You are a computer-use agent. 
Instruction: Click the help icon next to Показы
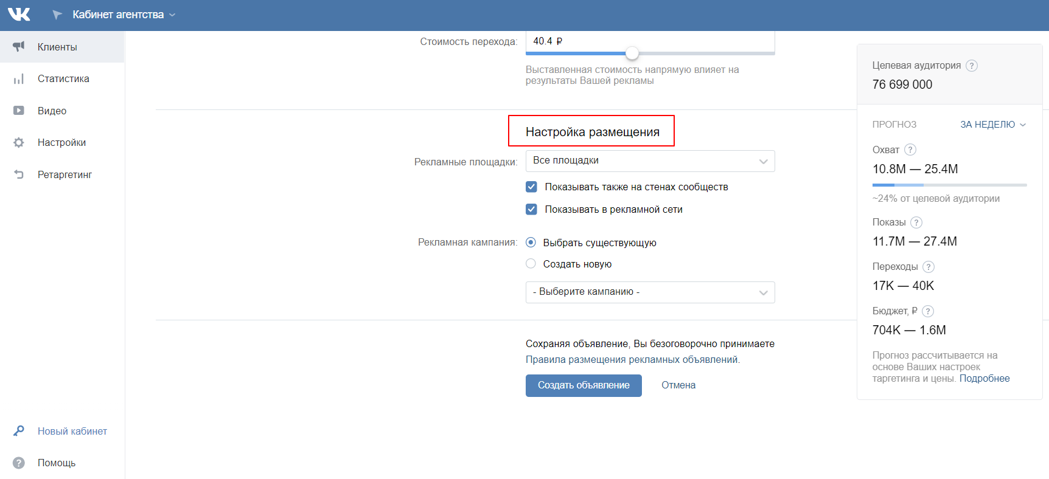point(916,222)
